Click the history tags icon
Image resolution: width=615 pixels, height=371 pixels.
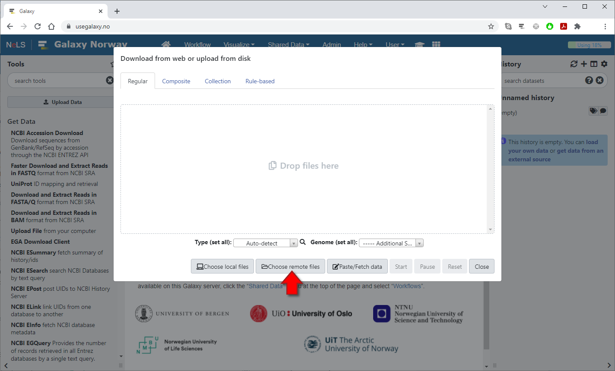tap(593, 111)
